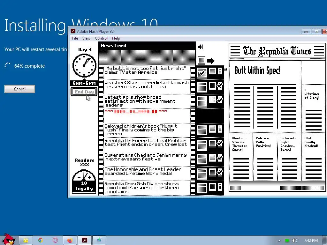Pick medium article size for Mumpit Mush story

pos(212,129)
